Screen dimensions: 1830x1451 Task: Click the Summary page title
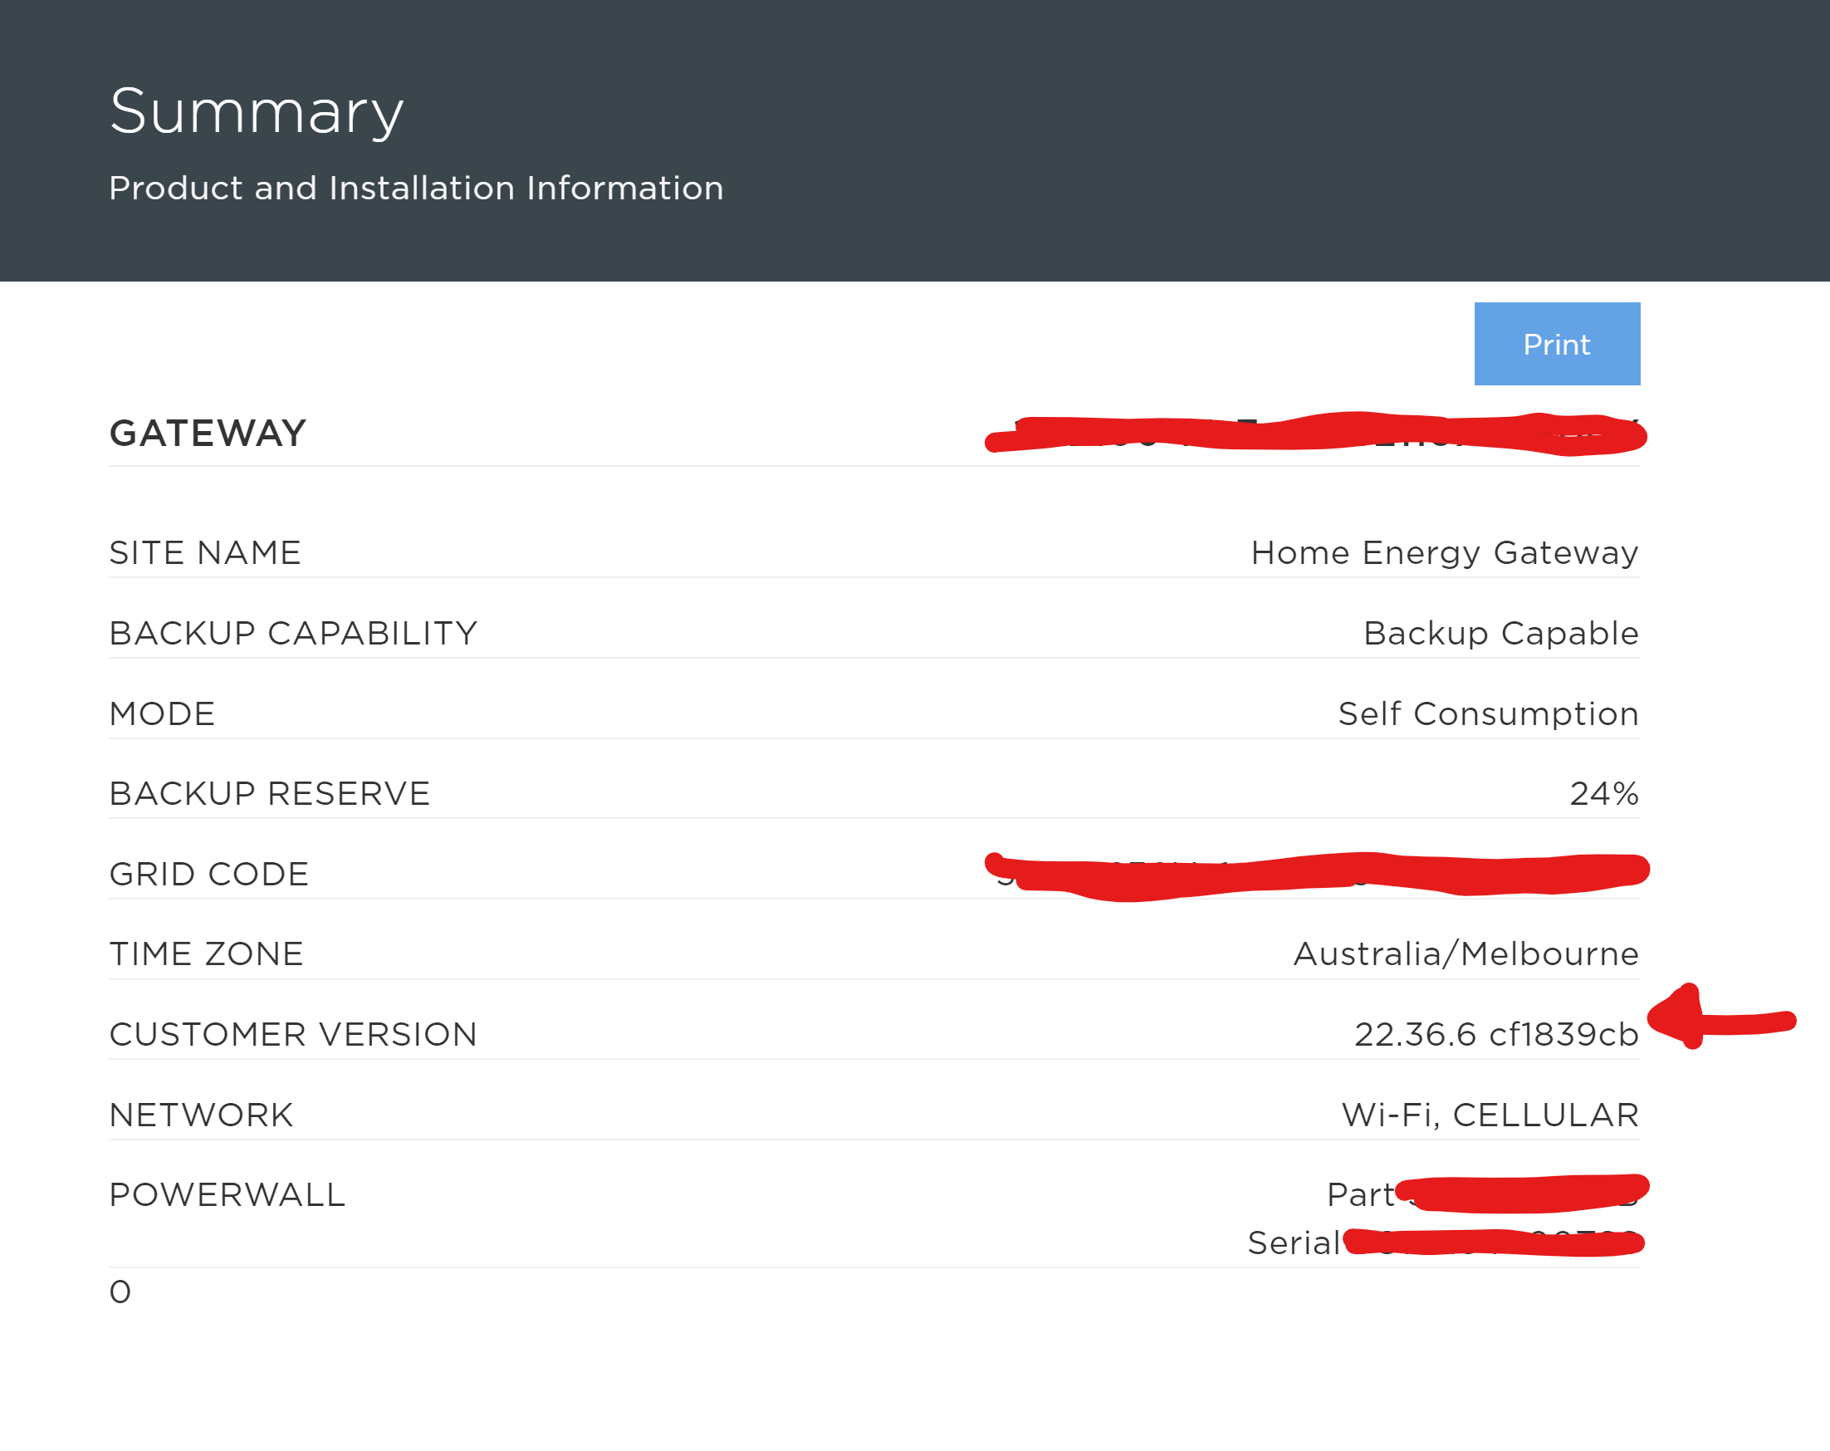click(256, 108)
